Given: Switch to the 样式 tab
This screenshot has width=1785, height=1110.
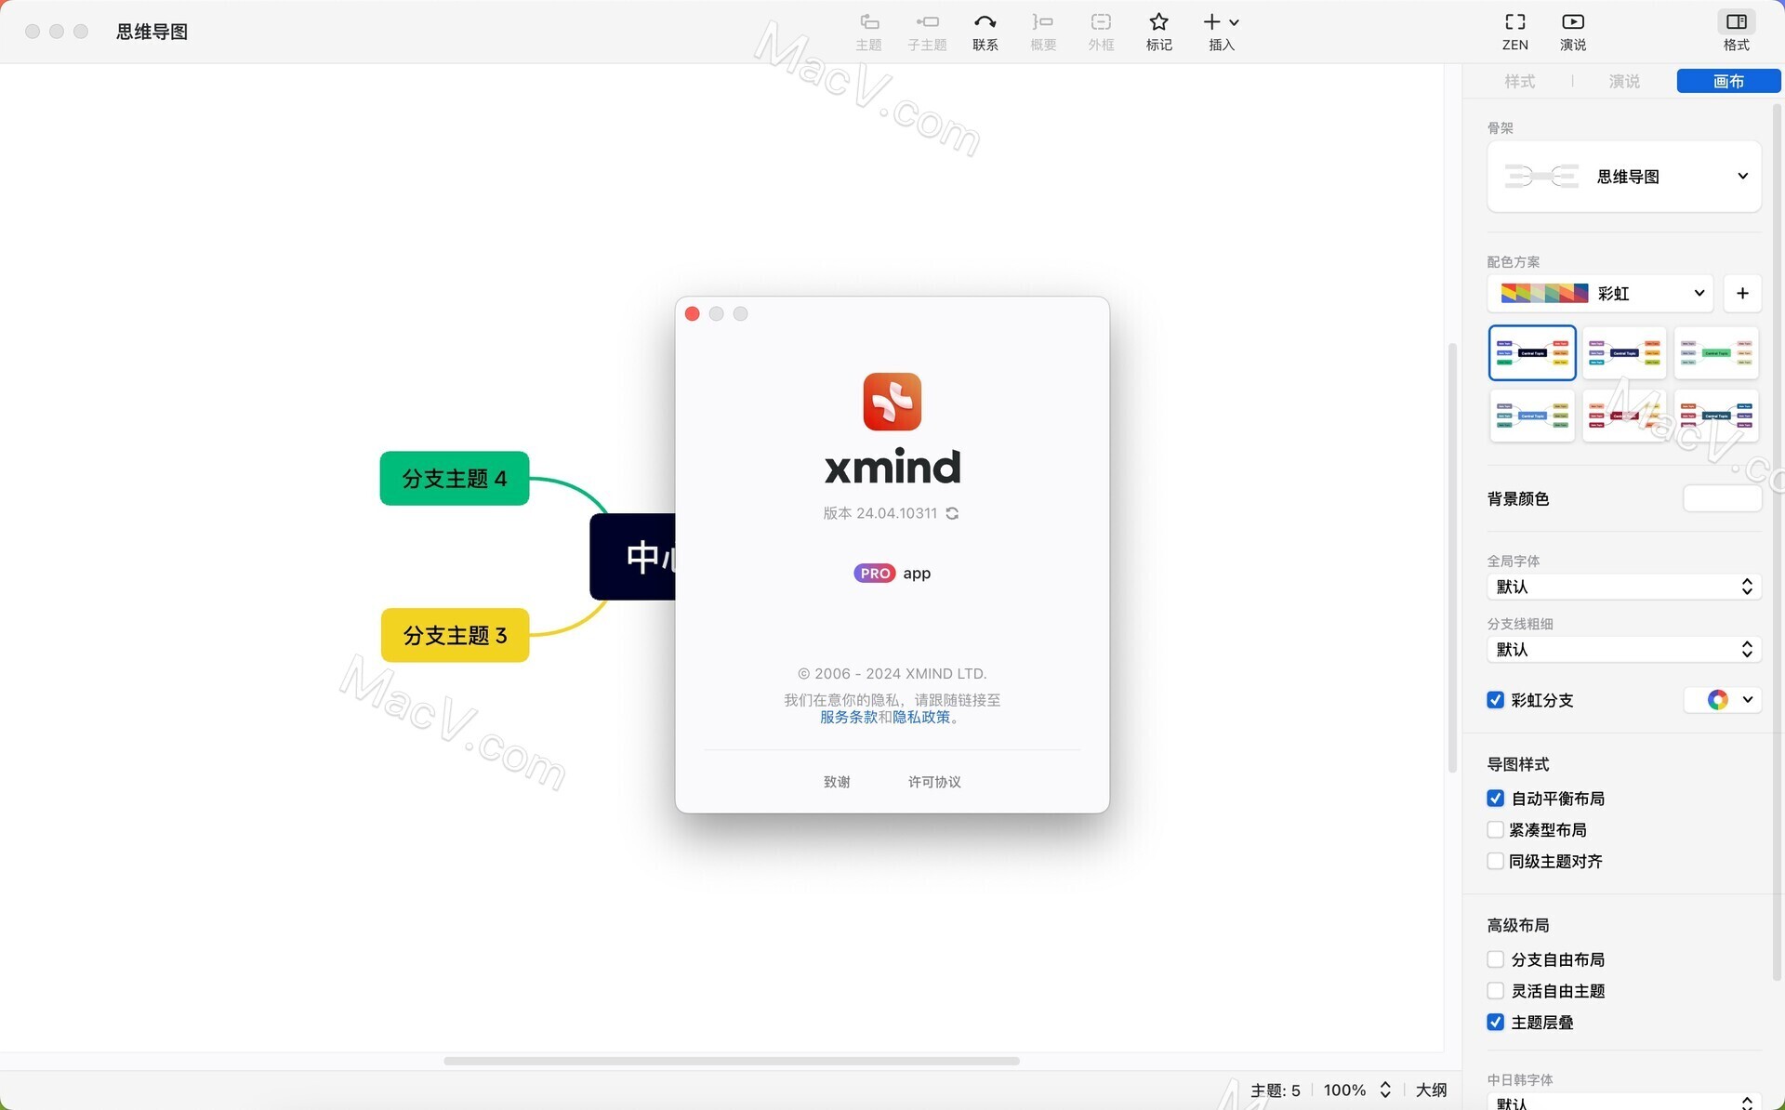Looking at the screenshot, I should coord(1519,82).
